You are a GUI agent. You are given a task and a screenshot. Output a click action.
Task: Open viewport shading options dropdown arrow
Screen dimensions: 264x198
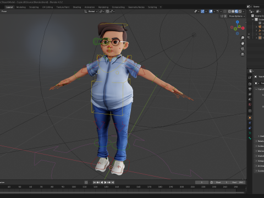click(244, 12)
